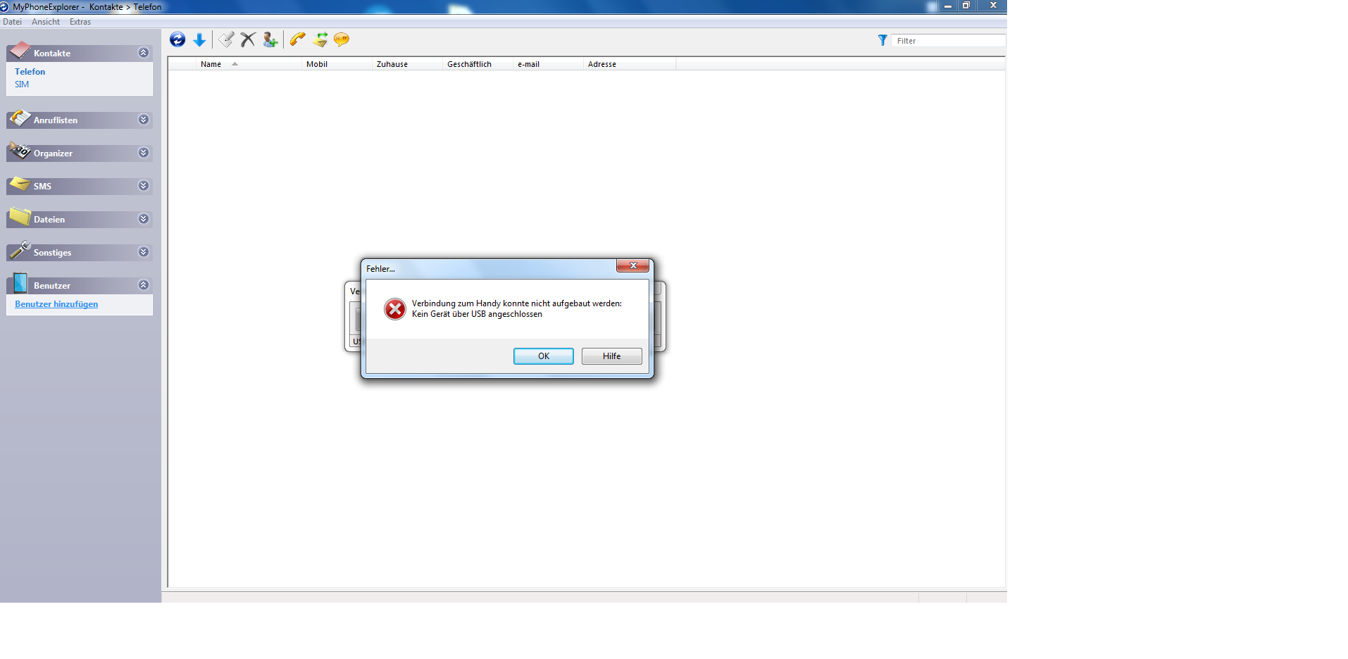
Task: Expand the SMS sidebar section
Action: (x=144, y=186)
